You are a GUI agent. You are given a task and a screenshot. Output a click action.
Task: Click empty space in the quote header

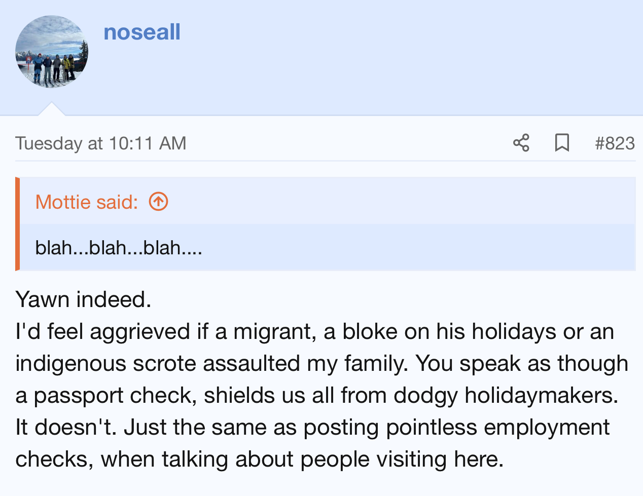click(x=396, y=202)
